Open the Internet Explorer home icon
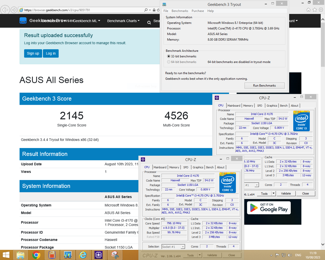 (308, 10)
